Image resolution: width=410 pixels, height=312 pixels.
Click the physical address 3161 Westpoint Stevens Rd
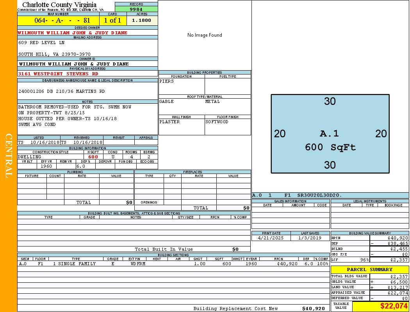(x=58, y=74)
